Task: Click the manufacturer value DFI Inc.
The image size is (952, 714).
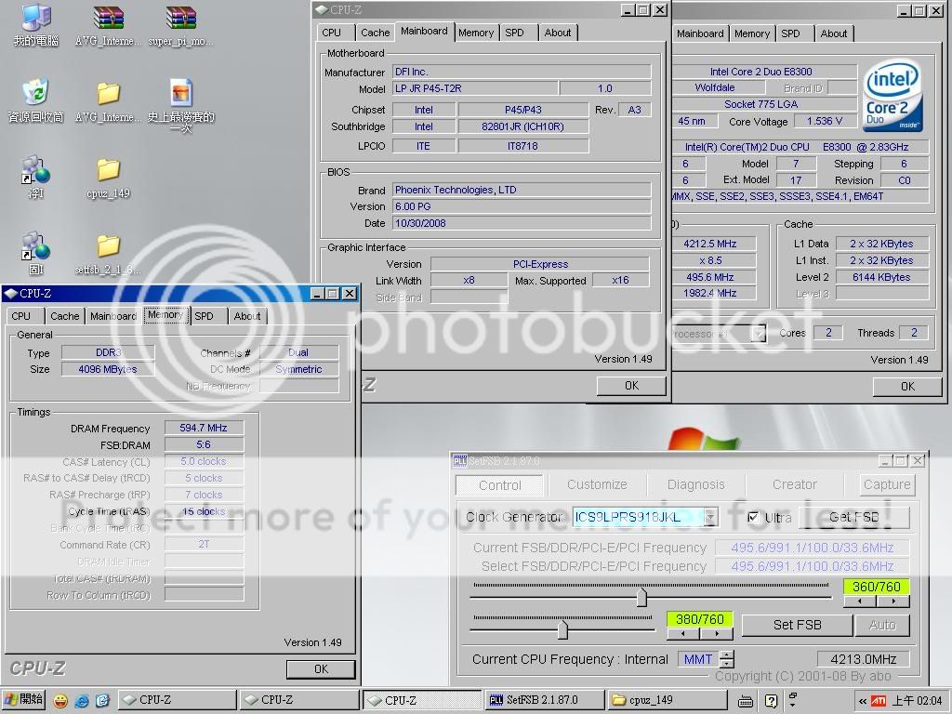Action: click(x=522, y=72)
